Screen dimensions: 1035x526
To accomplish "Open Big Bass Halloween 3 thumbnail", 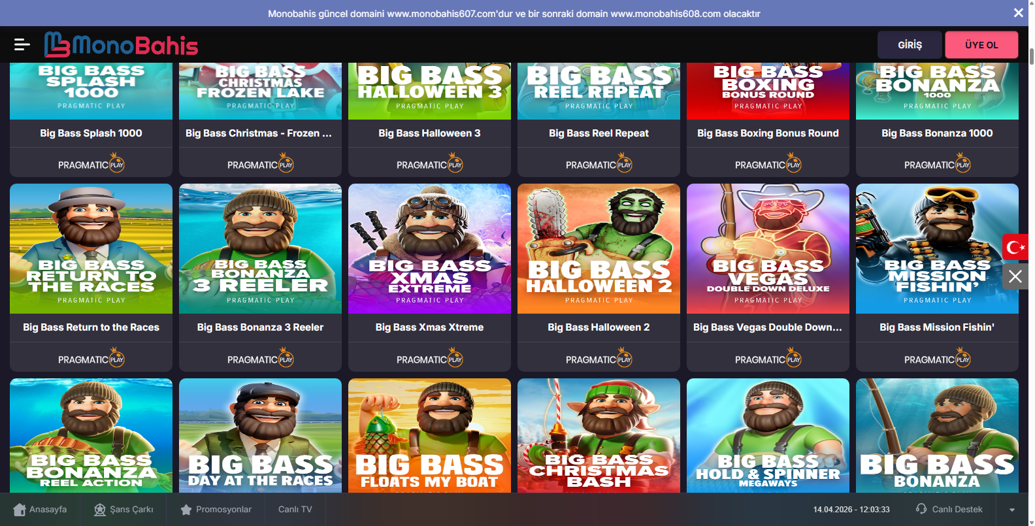I will [429, 91].
